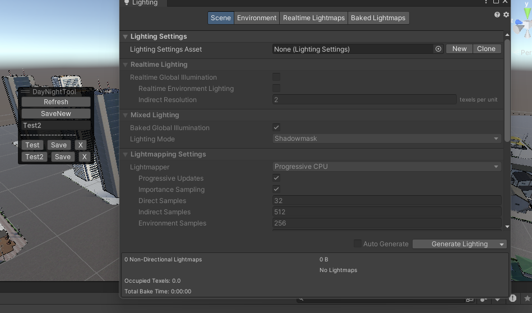532x313 pixels.
Task: Open the Lighting window kebab options menu
Action: [486, 2]
